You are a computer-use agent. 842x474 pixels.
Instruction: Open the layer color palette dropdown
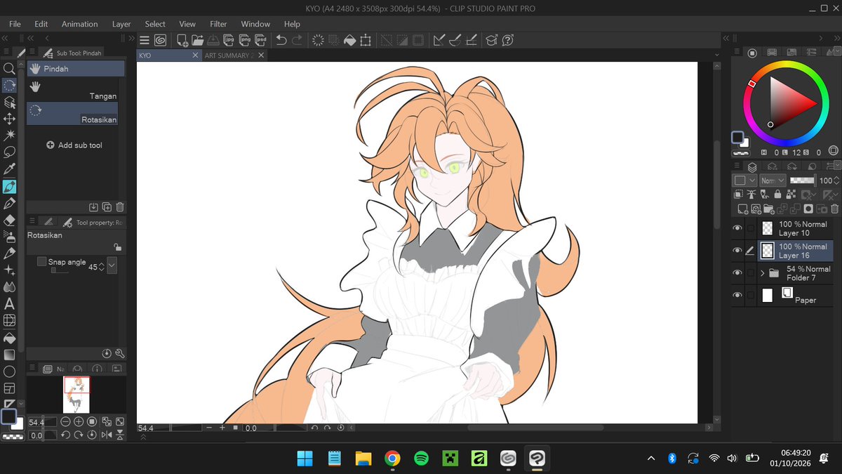click(x=744, y=180)
